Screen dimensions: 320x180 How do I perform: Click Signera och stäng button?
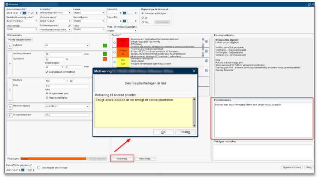pyautogui.click(x=291, y=168)
